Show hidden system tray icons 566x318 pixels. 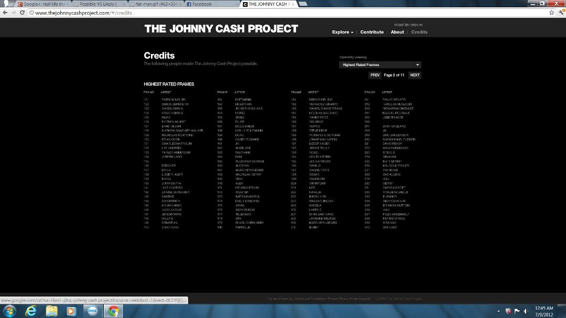click(x=498, y=311)
